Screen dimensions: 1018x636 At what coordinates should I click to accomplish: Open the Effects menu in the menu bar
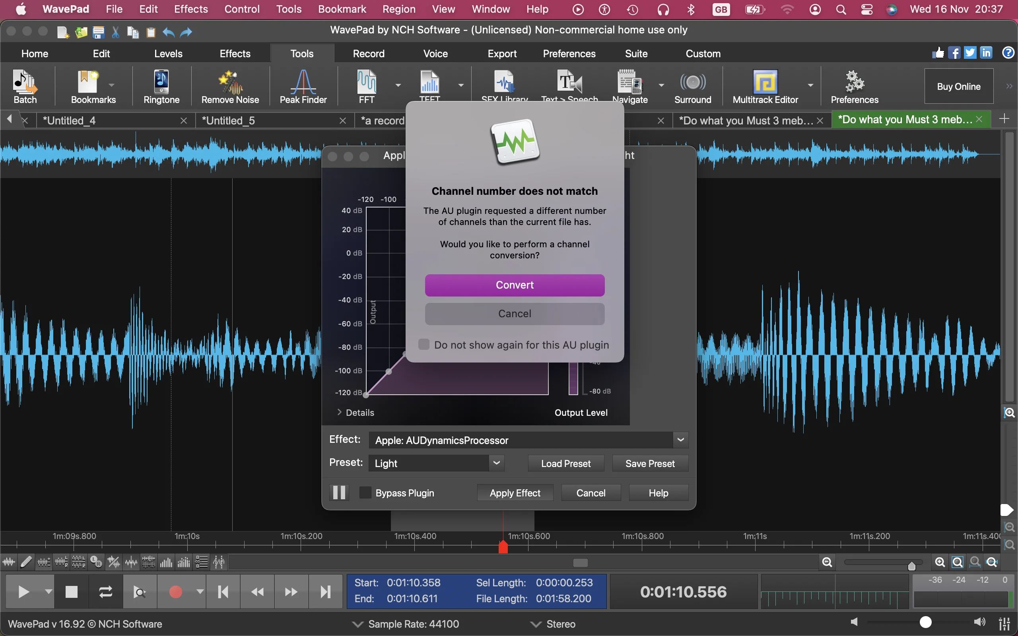(x=190, y=9)
